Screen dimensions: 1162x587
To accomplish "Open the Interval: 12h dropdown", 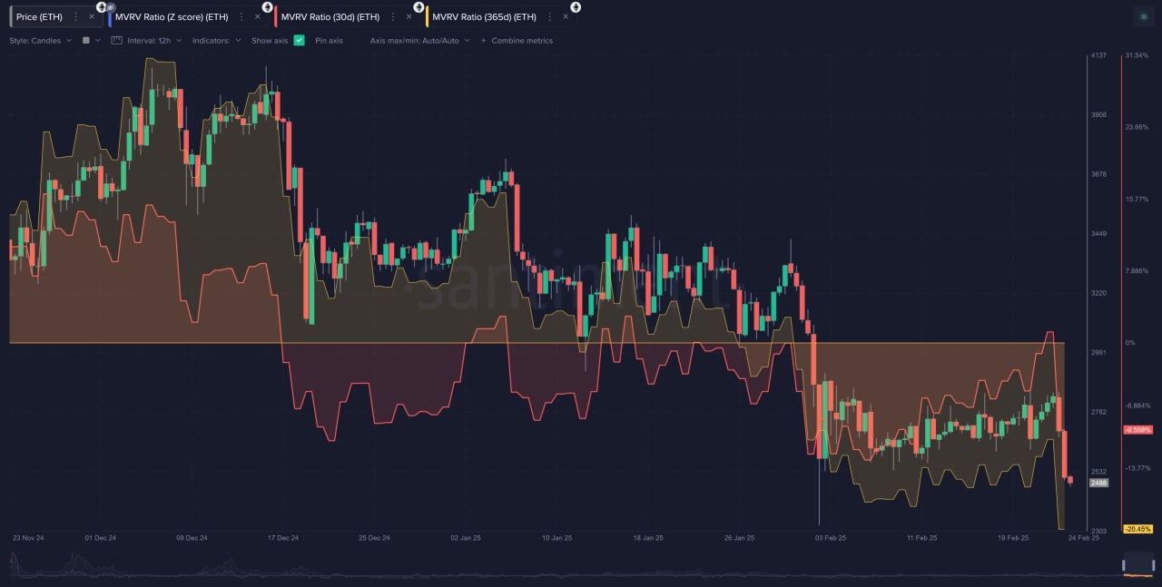I will [153, 40].
